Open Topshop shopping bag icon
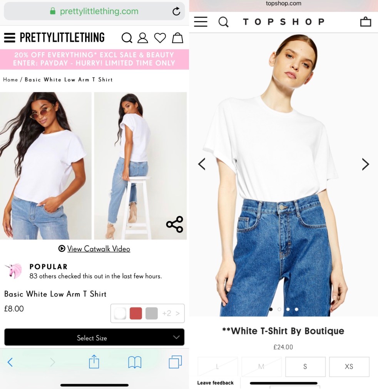378x389 pixels. point(366,22)
